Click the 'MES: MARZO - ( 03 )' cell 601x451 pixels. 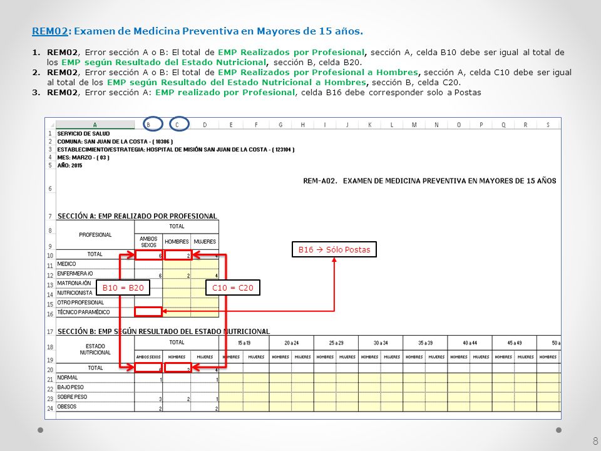tap(83, 158)
